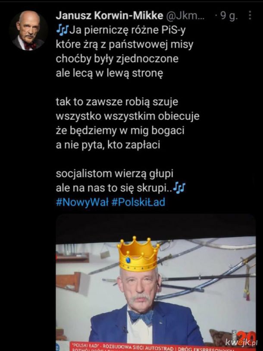Click the '20' channel logo in photo
263x351 pixels.
point(247,335)
